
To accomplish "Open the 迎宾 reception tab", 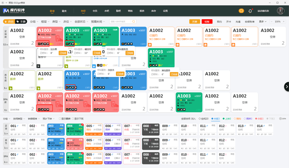I will tap(64, 11).
